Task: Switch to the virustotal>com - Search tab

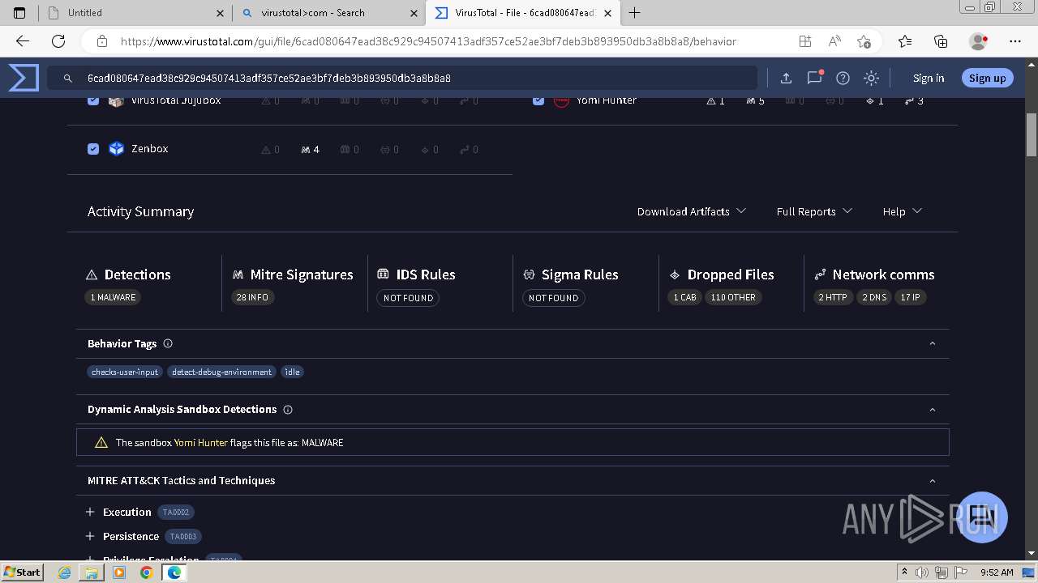Action: pyautogui.click(x=329, y=13)
